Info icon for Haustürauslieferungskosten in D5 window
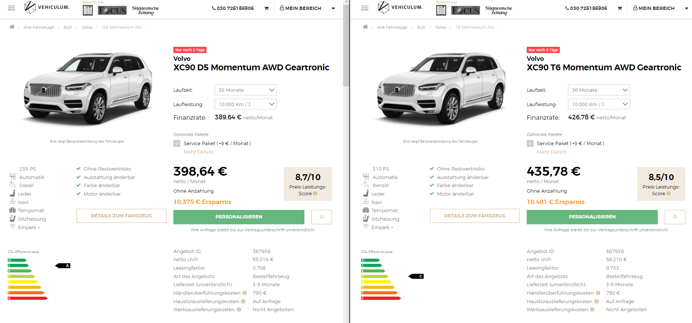 click(x=243, y=302)
